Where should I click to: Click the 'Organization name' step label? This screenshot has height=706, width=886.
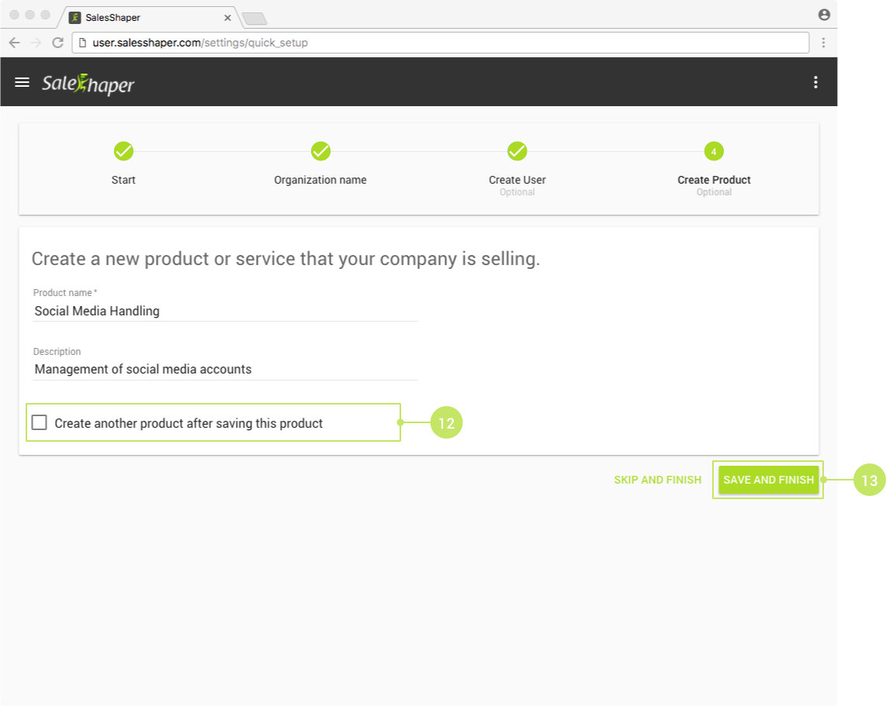[x=320, y=180]
